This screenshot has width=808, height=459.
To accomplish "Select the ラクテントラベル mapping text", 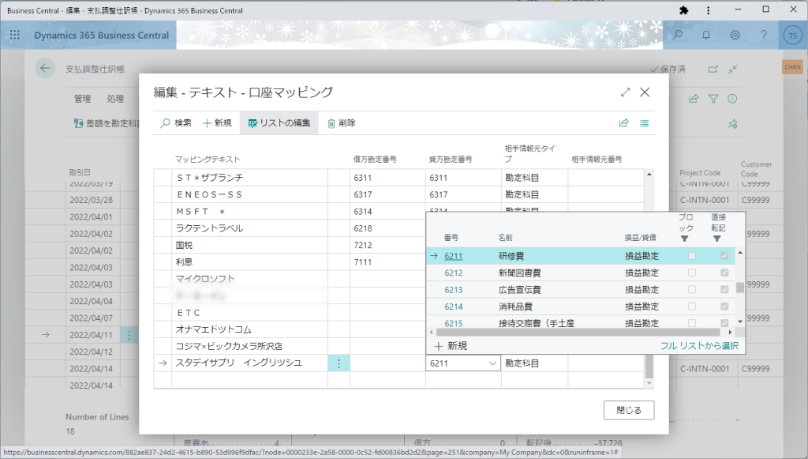I will pos(209,228).
